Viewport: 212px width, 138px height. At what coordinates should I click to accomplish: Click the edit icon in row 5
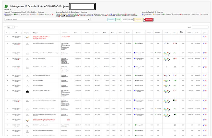coord(204,67)
